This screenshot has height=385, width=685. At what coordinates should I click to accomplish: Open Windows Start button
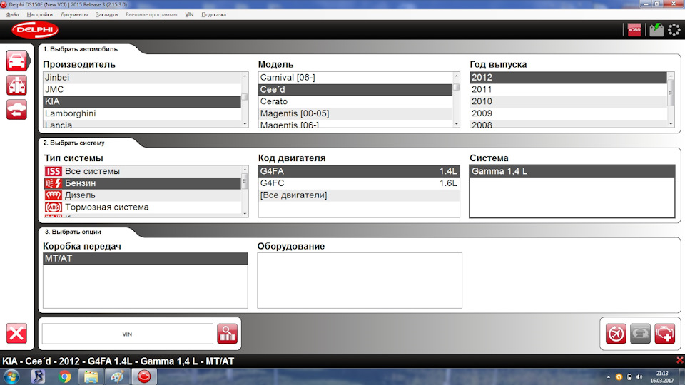[11, 376]
